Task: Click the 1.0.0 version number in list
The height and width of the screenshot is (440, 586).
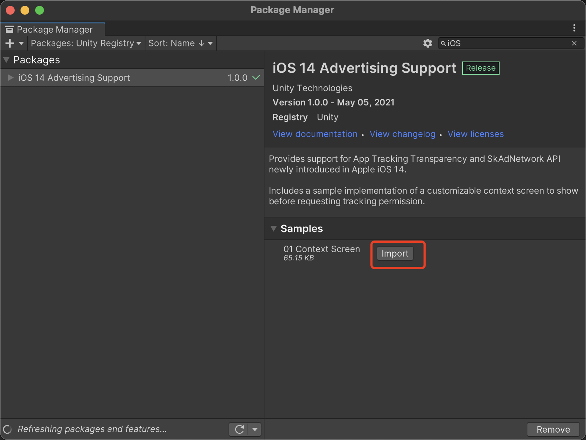Action: pos(237,78)
